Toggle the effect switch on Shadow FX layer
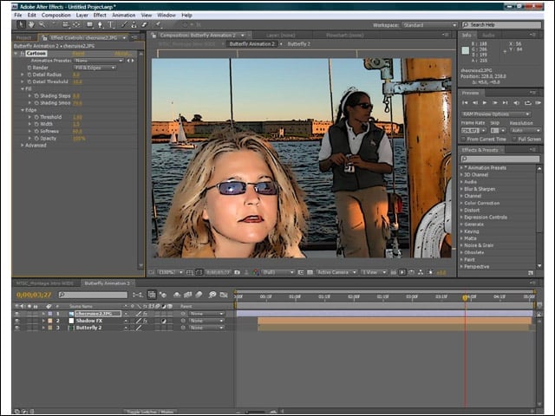Image resolution: width=555 pixels, height=416 pixels. click(x=145, y=321)
